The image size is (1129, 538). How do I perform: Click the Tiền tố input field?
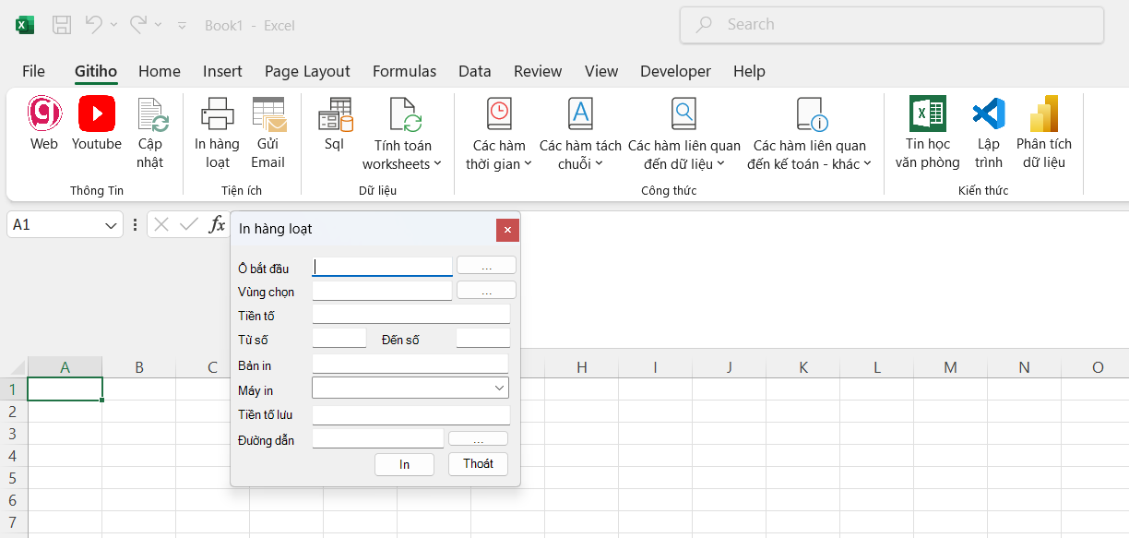tap(410, 315)
